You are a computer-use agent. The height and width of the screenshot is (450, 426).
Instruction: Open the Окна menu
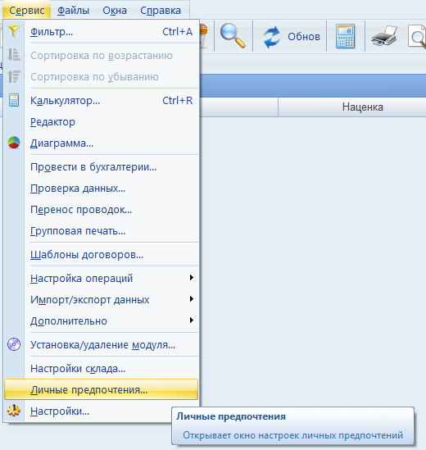point(115,11)
